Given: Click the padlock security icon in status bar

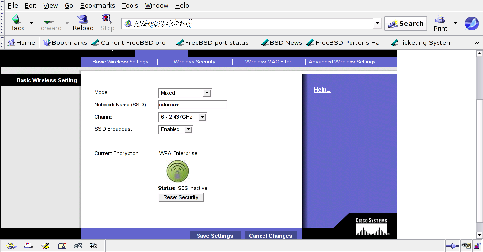Looking at the screenshot, I should [x=476, y=246].
